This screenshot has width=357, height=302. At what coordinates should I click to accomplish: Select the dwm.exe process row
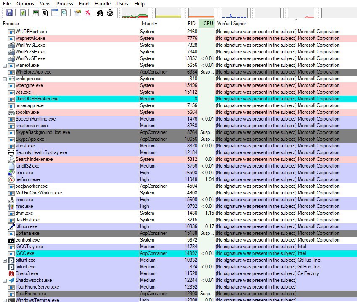(178, 213)
